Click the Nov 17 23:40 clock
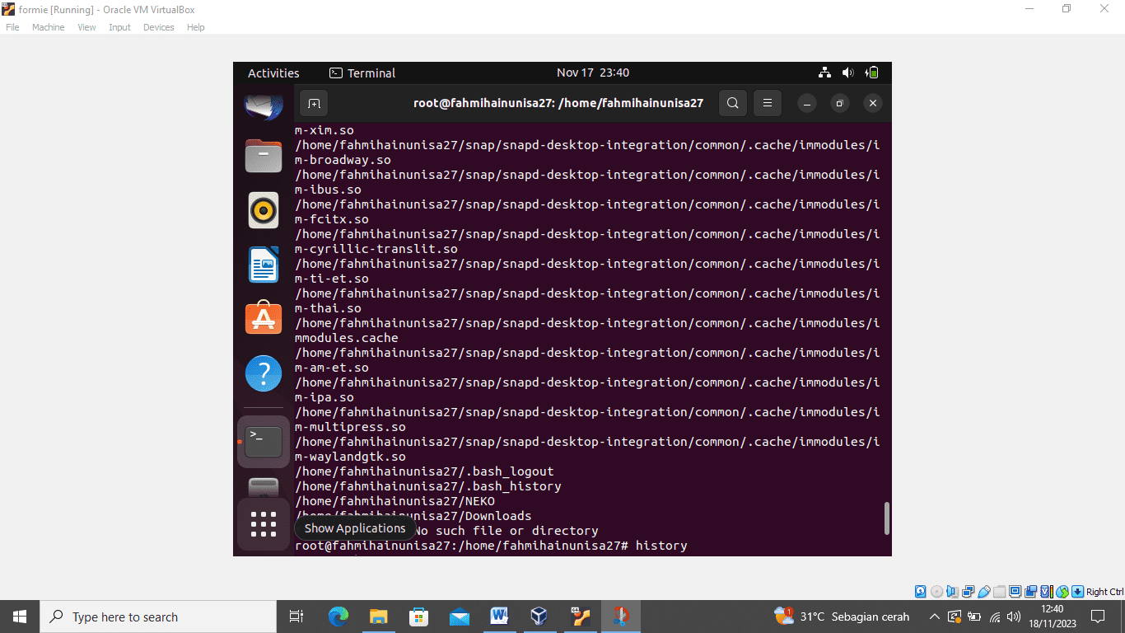Screen dimensions: 1125x633 593,73
